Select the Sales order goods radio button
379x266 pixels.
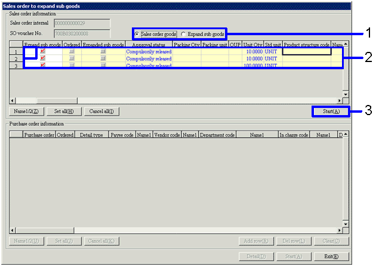pos(138,35)
